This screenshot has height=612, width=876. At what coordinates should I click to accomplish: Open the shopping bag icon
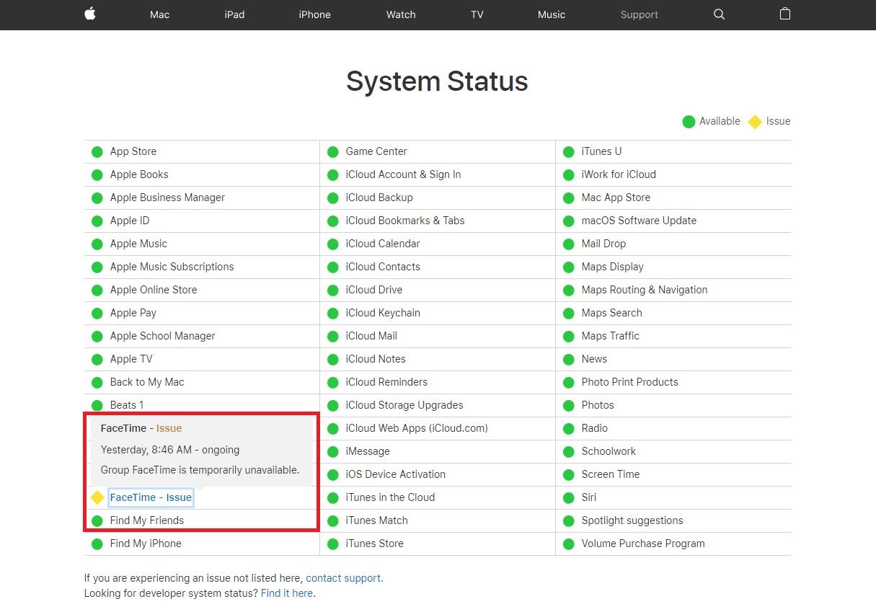pyautogui.click(x=785, y=14)
